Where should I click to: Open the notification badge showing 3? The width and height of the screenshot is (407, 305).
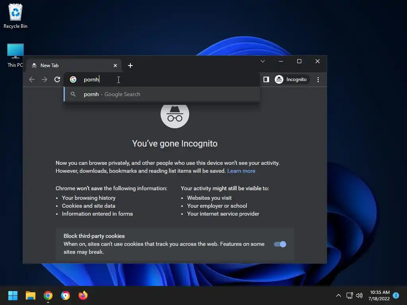396,295
